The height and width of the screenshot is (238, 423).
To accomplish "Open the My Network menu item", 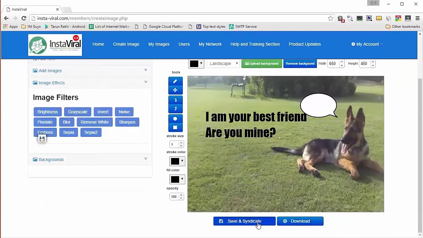I will [x=210, y=44].
